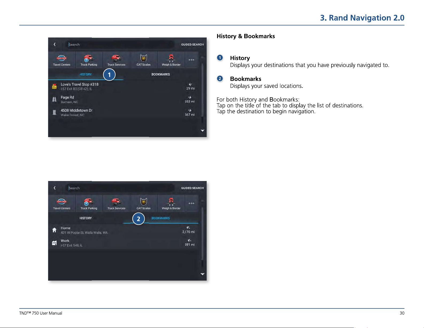Select Truck Parking icon in top screenshot
The width and height of the screenshot is (424, 328).
89,60
